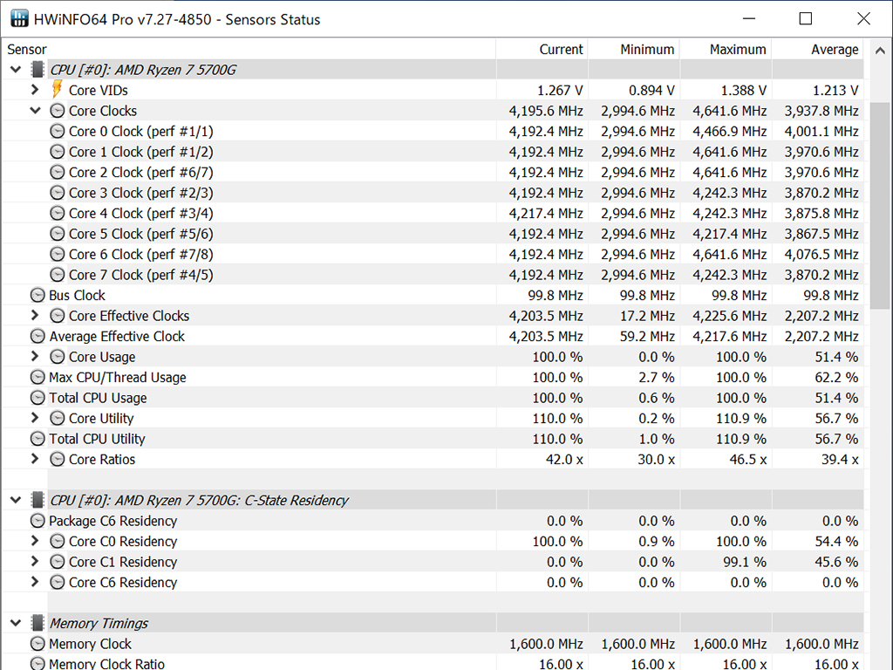
Task: Click the lightning bolt icon of Core VIDs
Action: 57,90
